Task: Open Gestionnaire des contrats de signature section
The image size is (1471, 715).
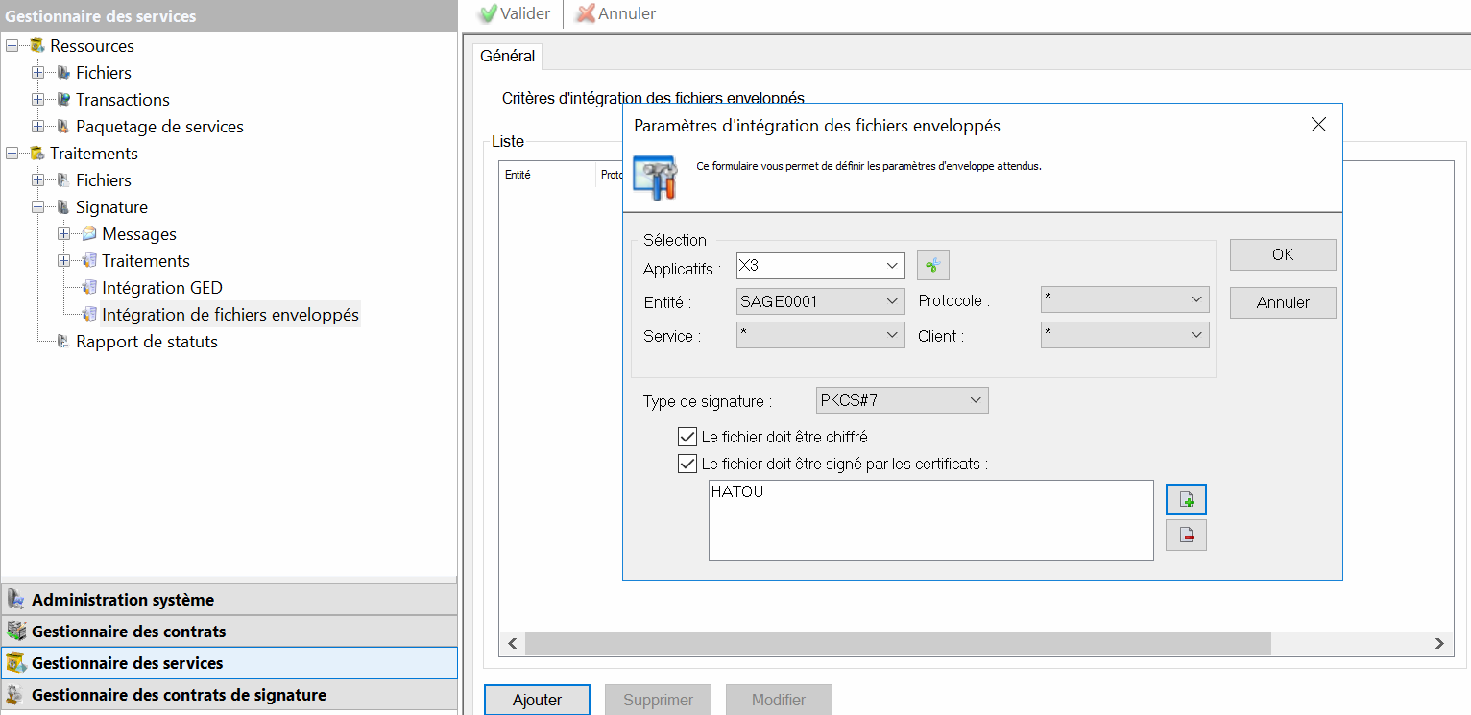Action: coord(179,695)
